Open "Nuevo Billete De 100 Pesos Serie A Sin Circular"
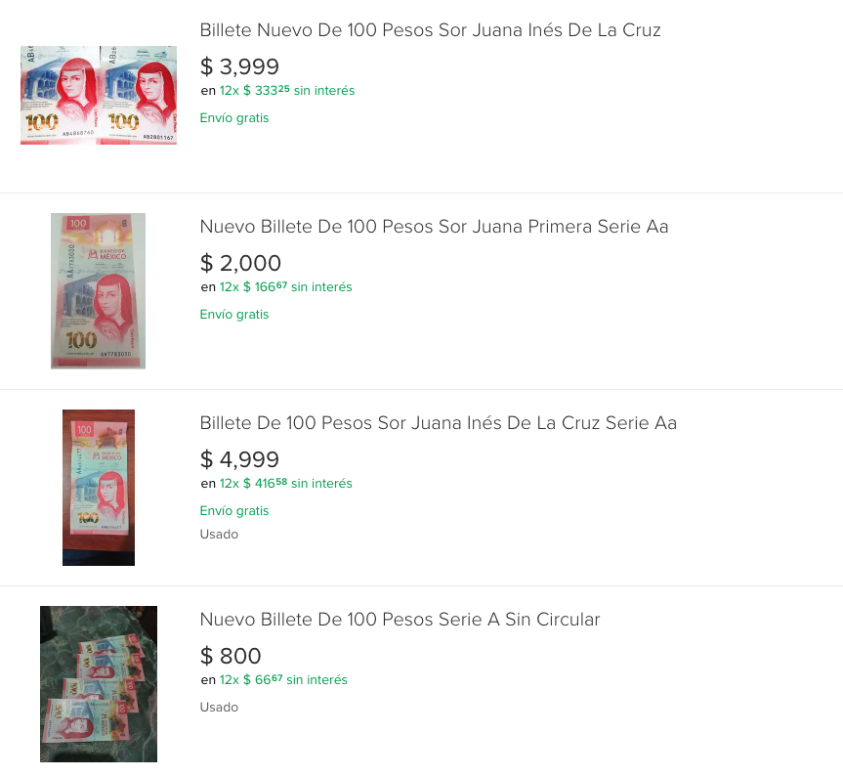The width and height of the screenshot is (843, 776). (x=400, y=620)
